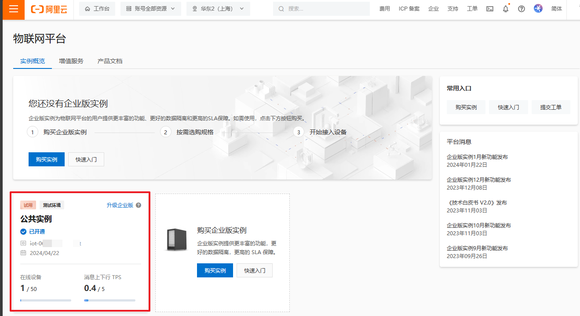
Task: Click the 升级企业版 link
Action: click(x=120, y=205)
